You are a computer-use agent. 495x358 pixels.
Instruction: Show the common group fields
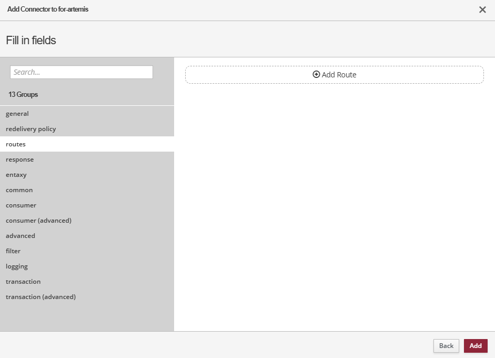coord(19,190)
